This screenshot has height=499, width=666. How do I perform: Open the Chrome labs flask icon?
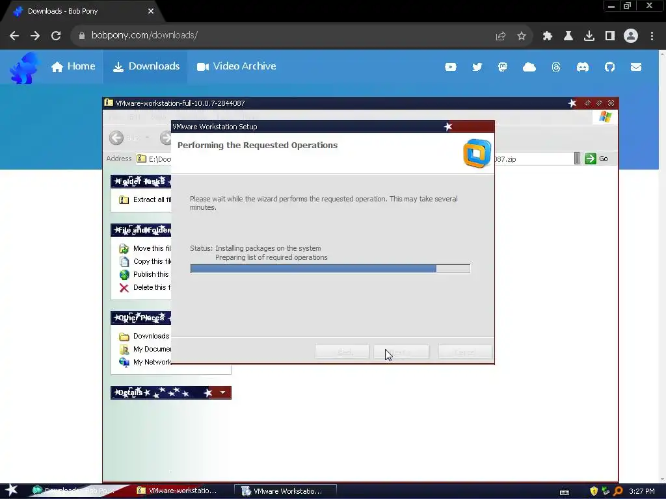[x=568, y=36]
